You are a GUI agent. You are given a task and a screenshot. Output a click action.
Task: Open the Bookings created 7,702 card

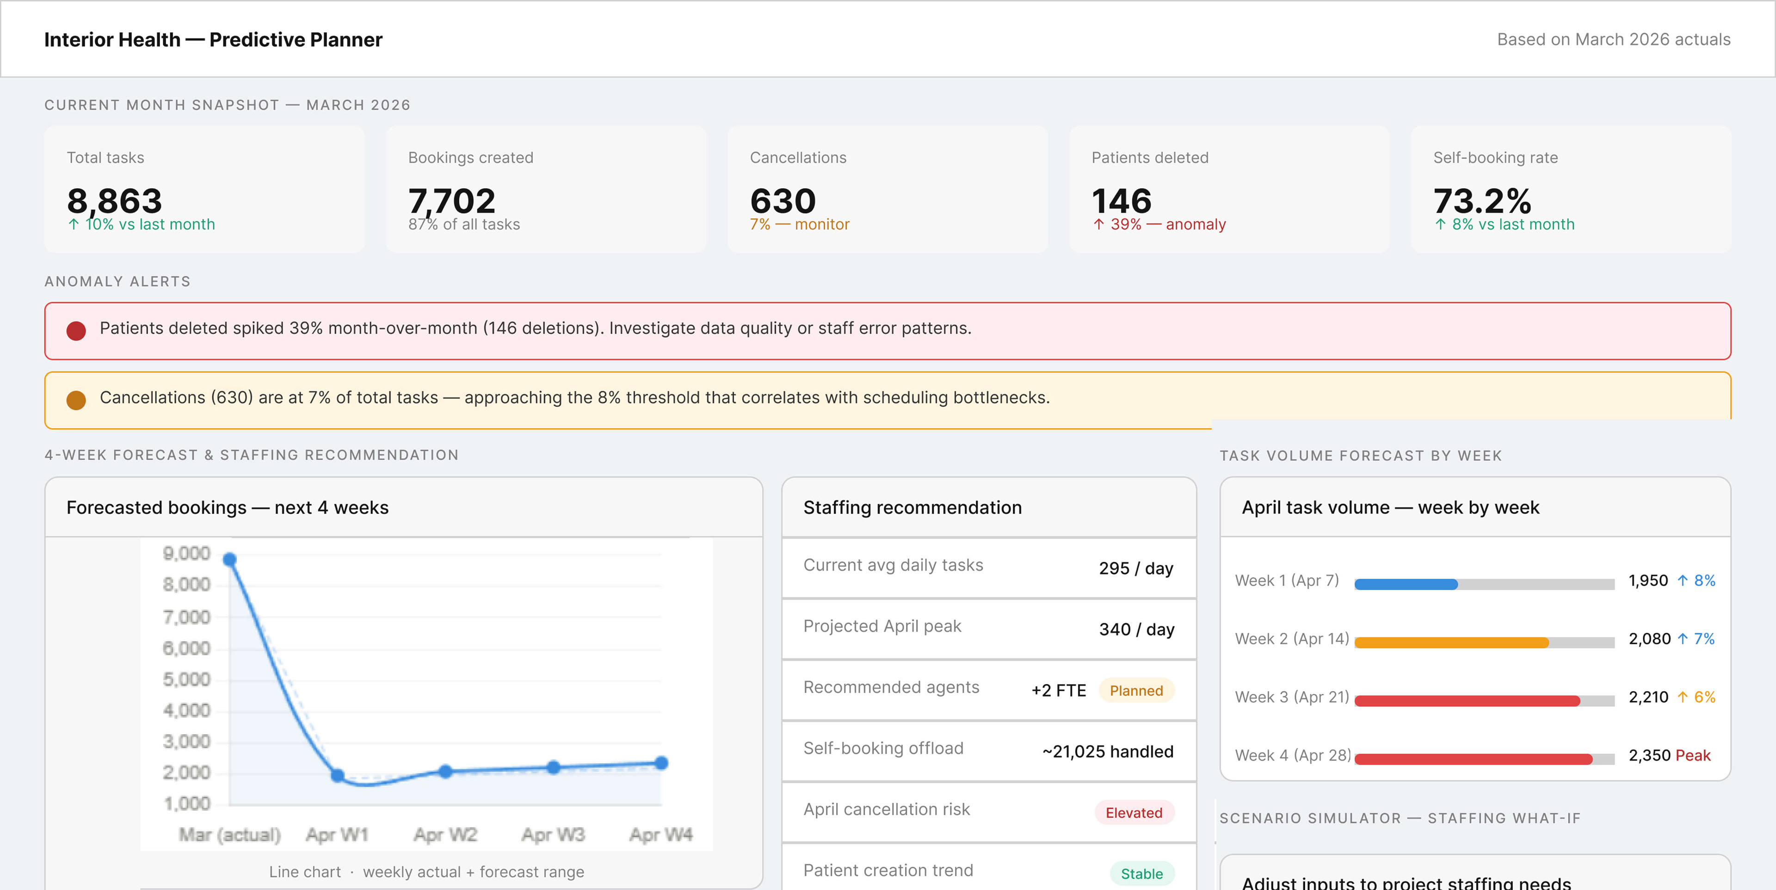[546, 189]
